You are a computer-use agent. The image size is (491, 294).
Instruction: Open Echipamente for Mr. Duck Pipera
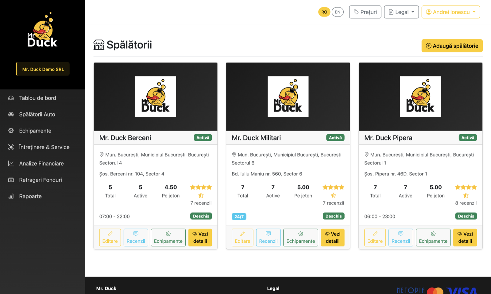click(433, 237)
